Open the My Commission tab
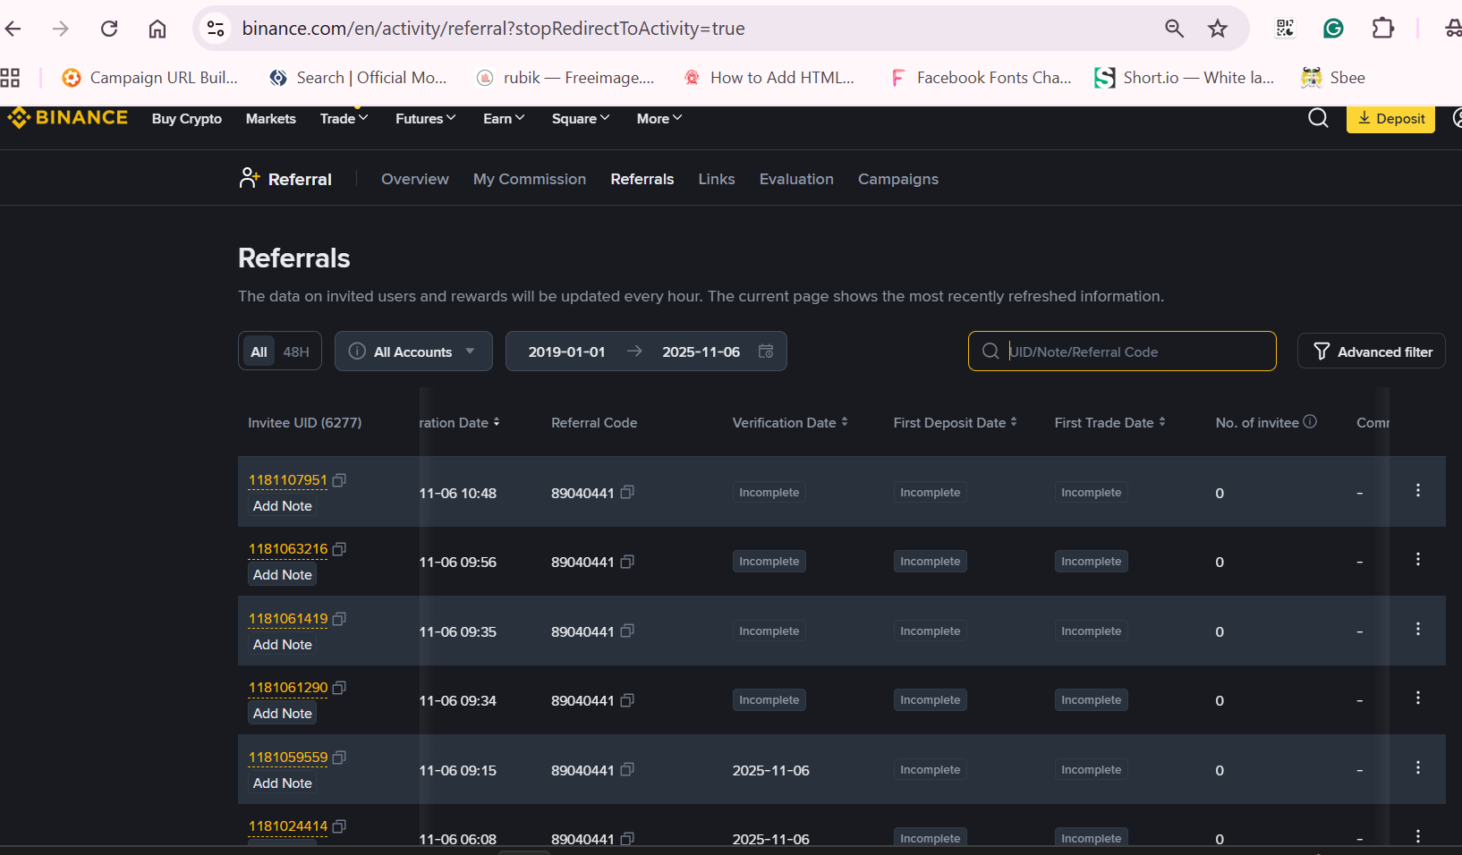The width and height of the screenshot is (1462, 855). [530, 179]
